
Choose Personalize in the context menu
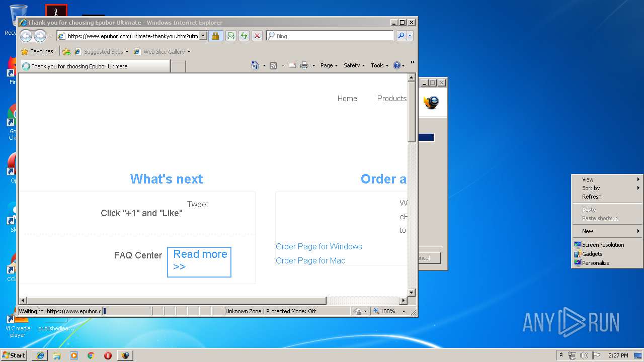click(x=607, y=263)
